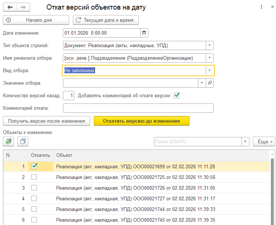
Task: Check Откатить for document ООО00021726
Action: pos(34,188)
